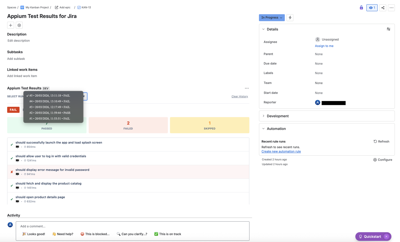Open the Appium Test Results options menu
The image size is (400, 242).
pyautogui.click(x=246, y=88)
